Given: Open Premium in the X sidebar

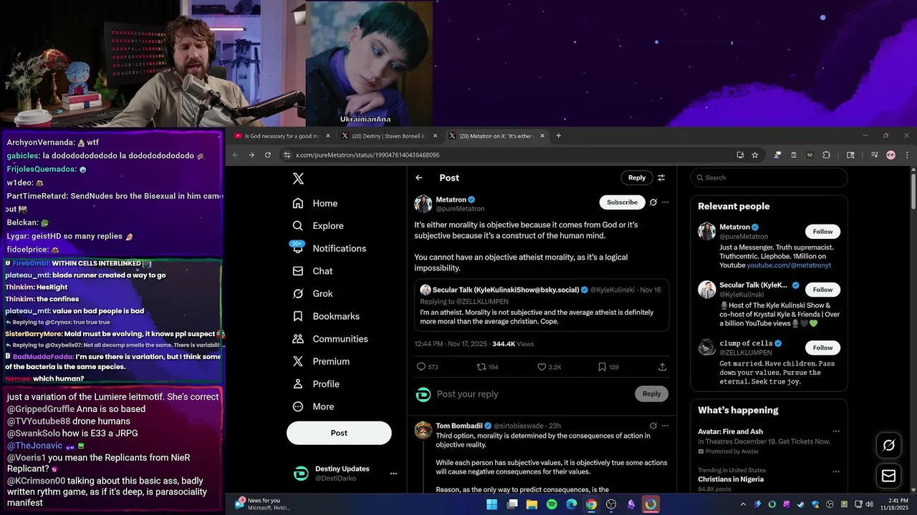Looking at the screenshot, I should coord(321,361).
